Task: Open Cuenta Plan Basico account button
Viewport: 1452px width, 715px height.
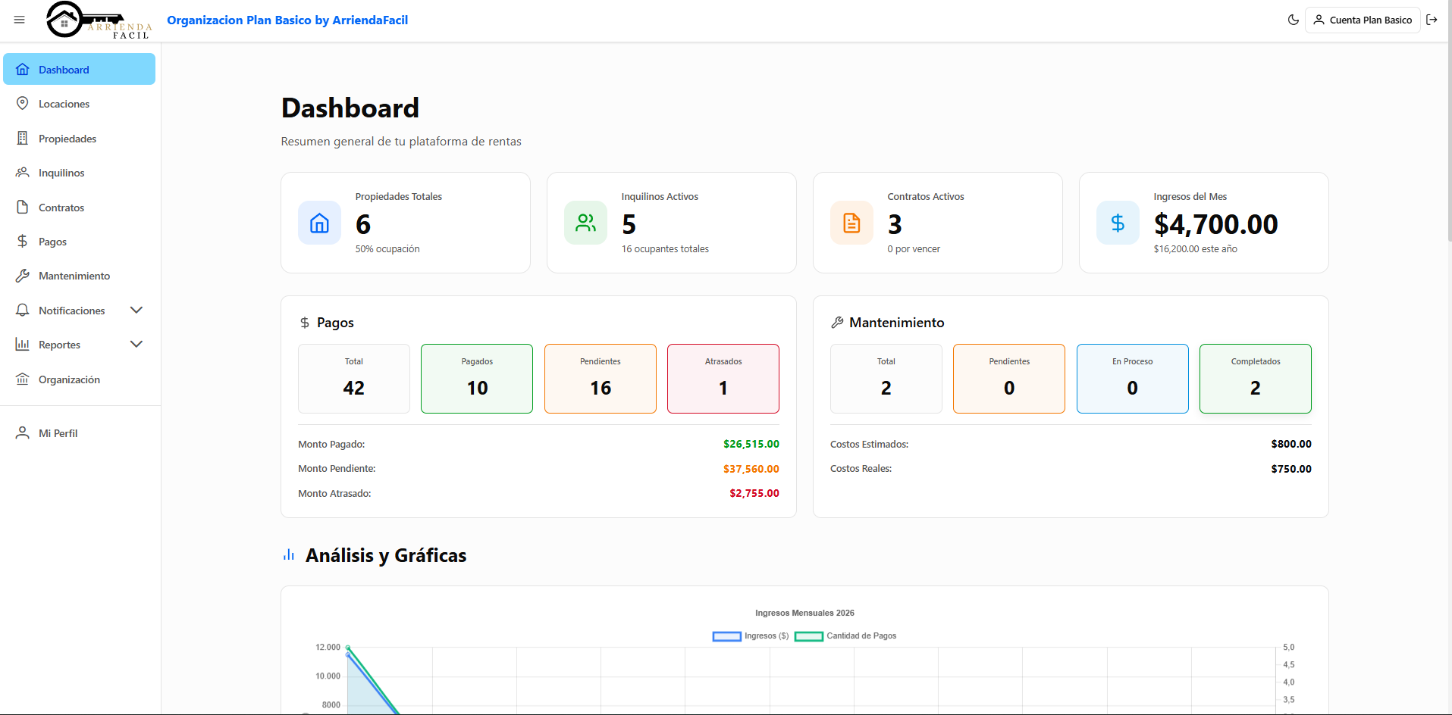Action: pos(1363,20)
